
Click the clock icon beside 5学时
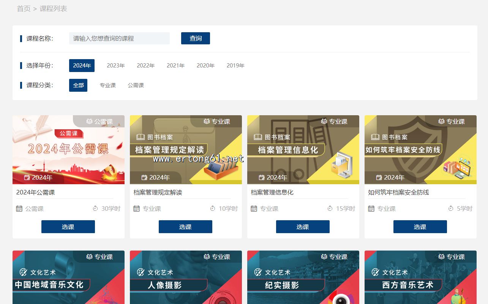(x=451, y=208)
